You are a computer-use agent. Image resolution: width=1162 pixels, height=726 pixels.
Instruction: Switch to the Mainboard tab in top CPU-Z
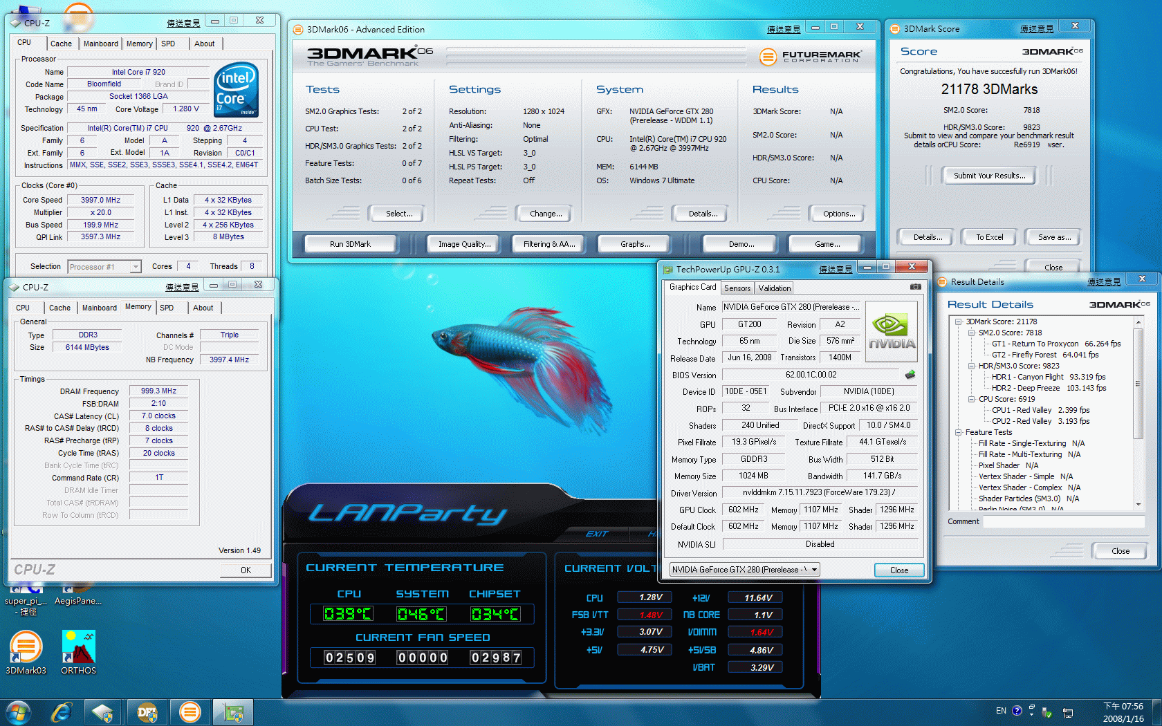[x=101, y=44]
